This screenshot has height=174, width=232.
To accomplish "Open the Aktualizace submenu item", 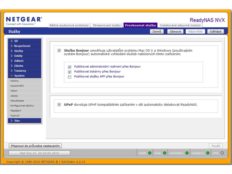I will pyautogui.click(x=25, y=101).
